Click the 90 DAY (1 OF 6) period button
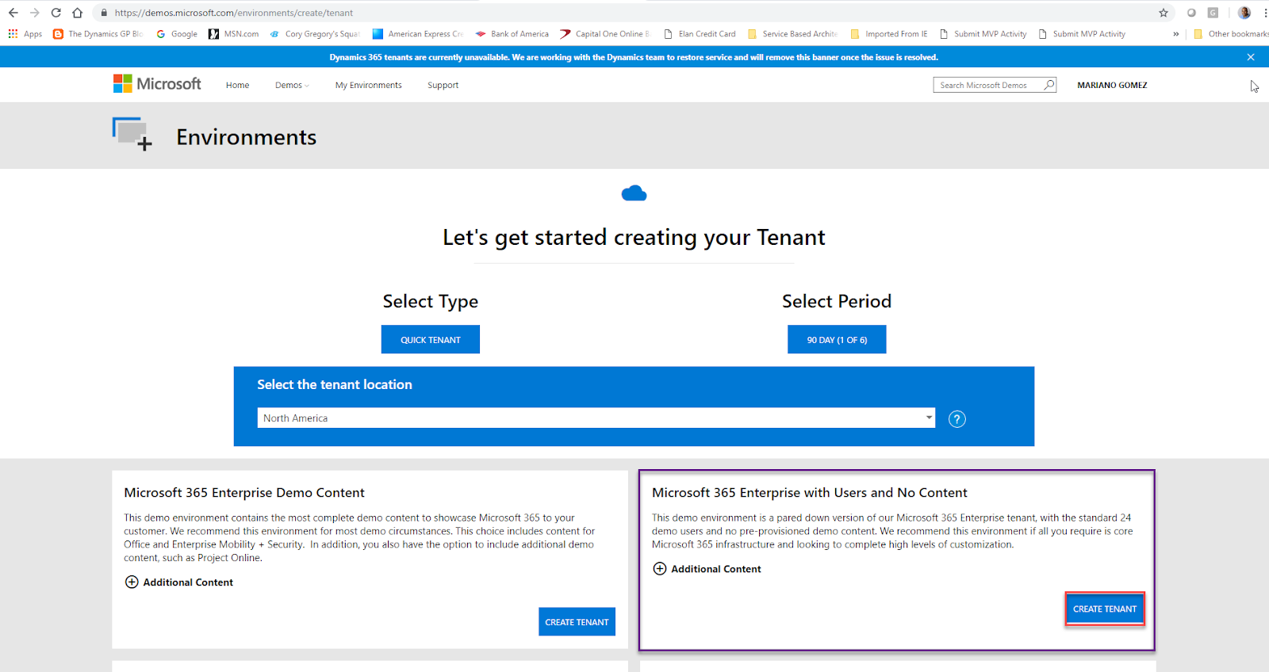The image size is (1269, 672). (837, 339)
